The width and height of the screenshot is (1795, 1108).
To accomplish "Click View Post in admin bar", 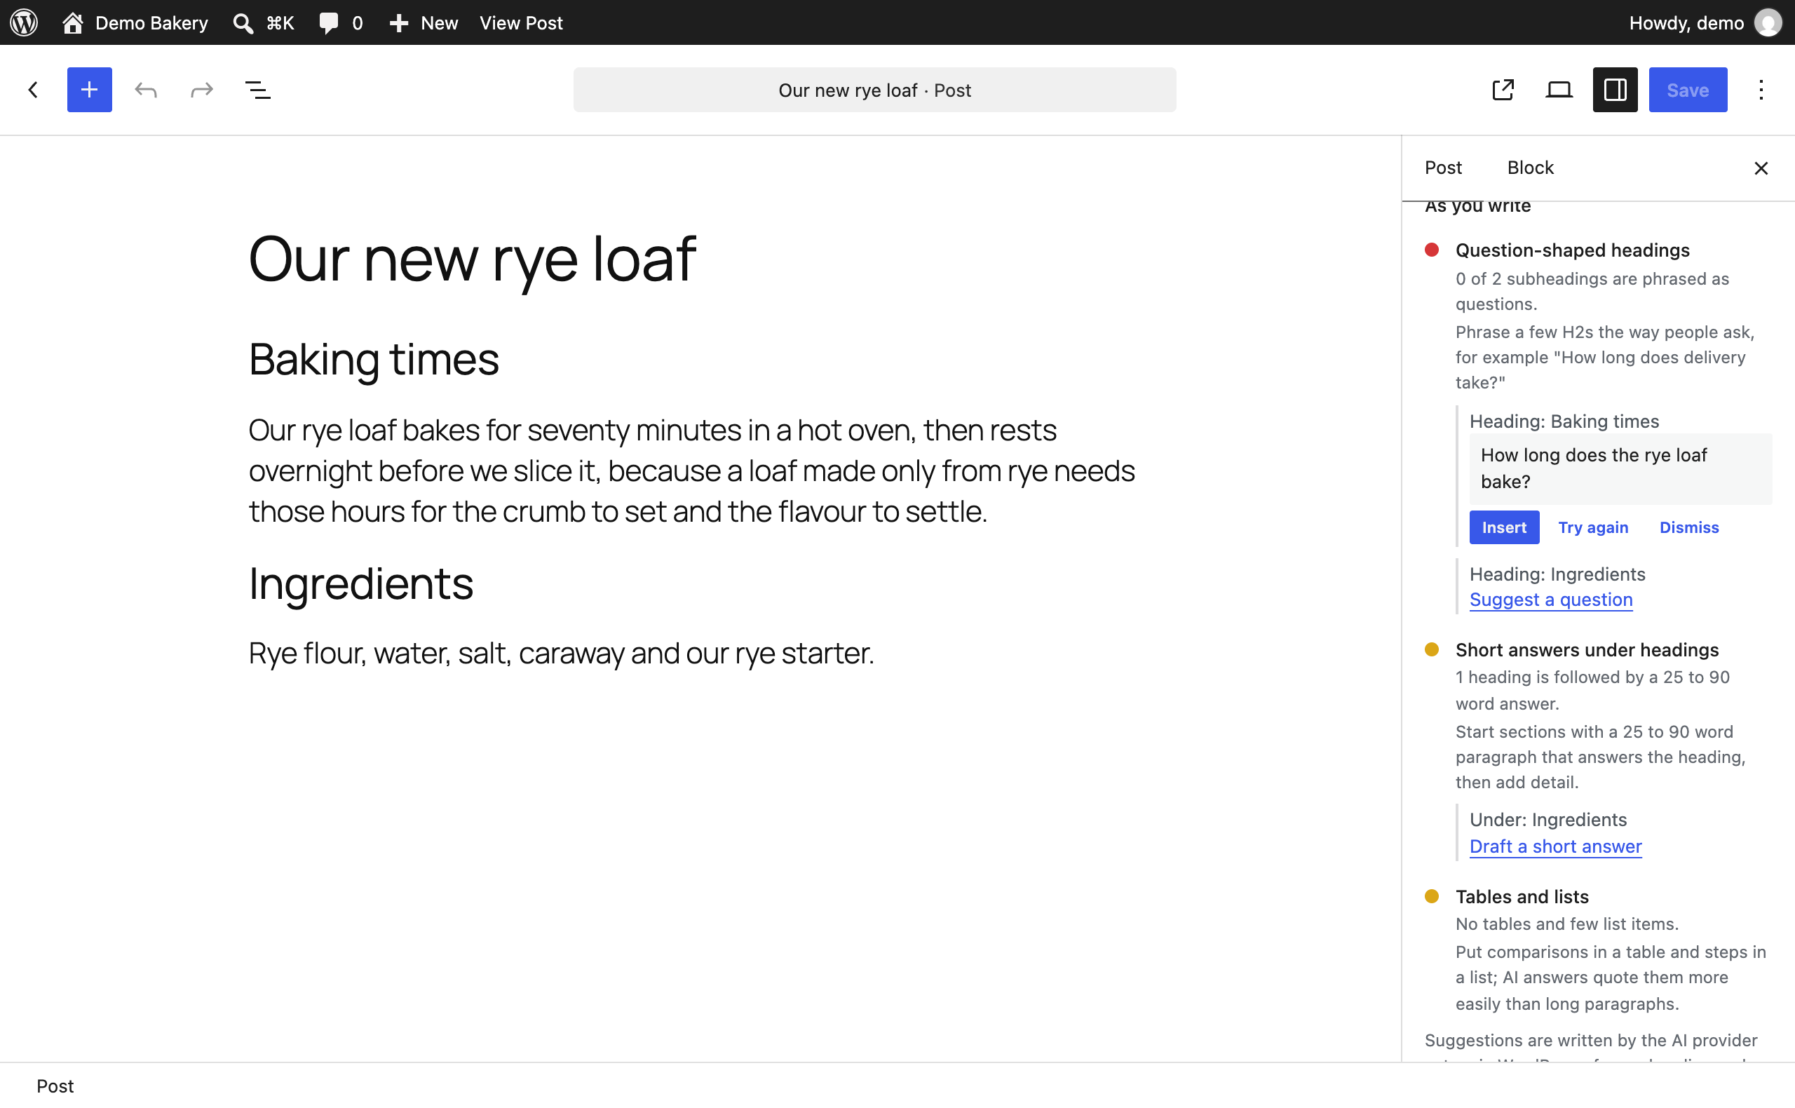I will pos(521,22).
